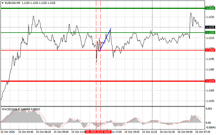Select the blue trend line on chart
The height and width of the screenshot is (135, 216).
tap(105, 40)
